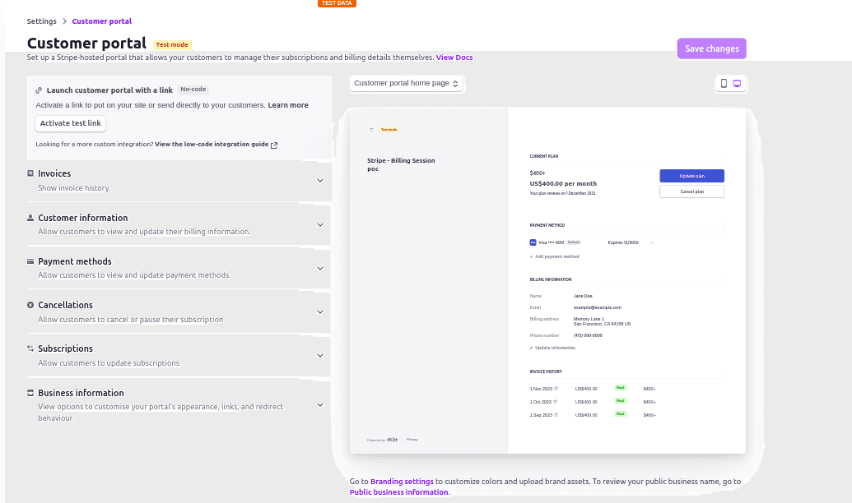The width and height of the screenshot is (852, 503).
Task: Open View the low-code integration guide link
Action: coord(212,145)
